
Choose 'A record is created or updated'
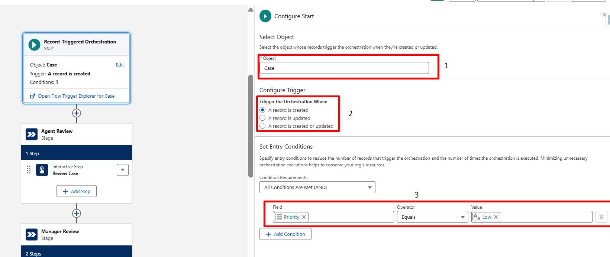tap(262, 126)
